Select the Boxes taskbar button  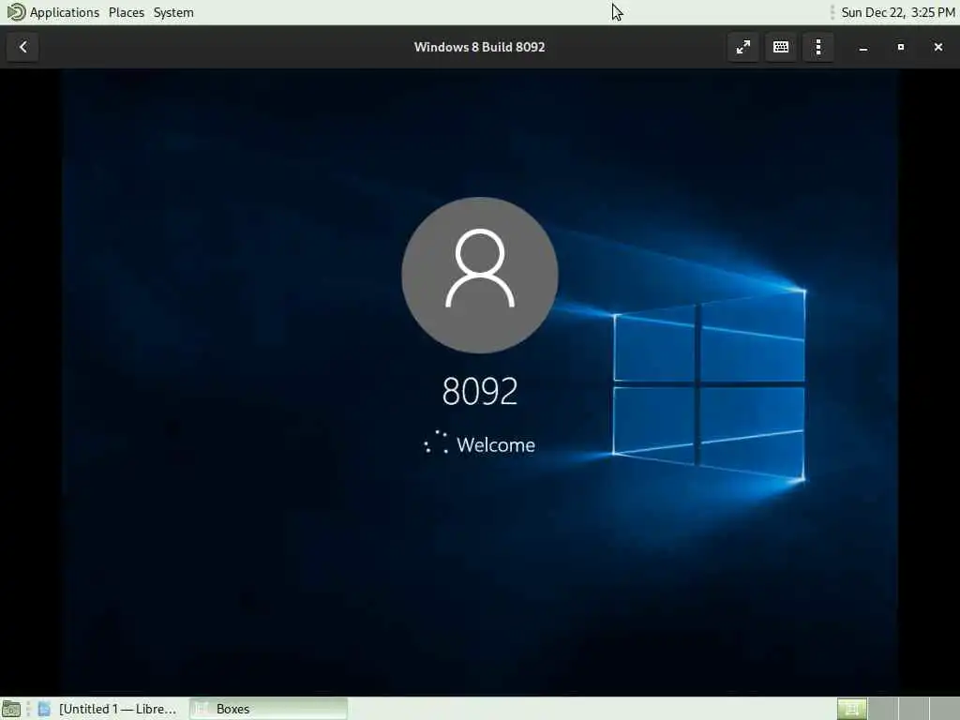[268, 709]
